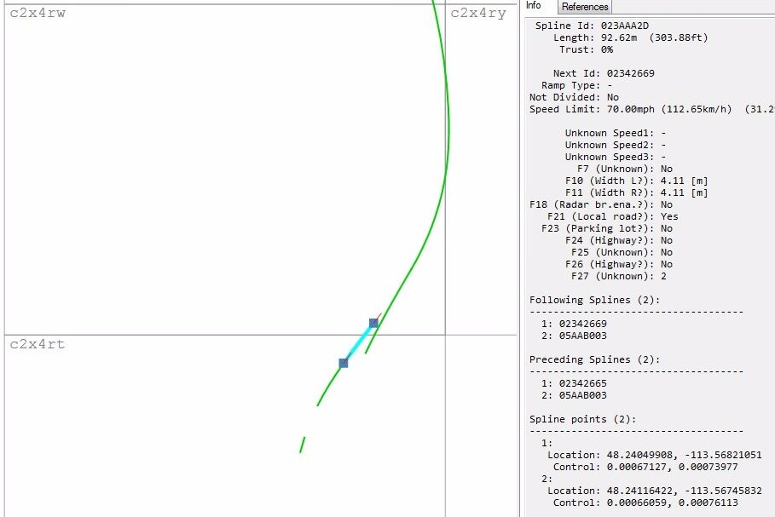This screenshot has height=517, width=775.
Task: Click the Length: 92.62m line
Action: (630, 37)
